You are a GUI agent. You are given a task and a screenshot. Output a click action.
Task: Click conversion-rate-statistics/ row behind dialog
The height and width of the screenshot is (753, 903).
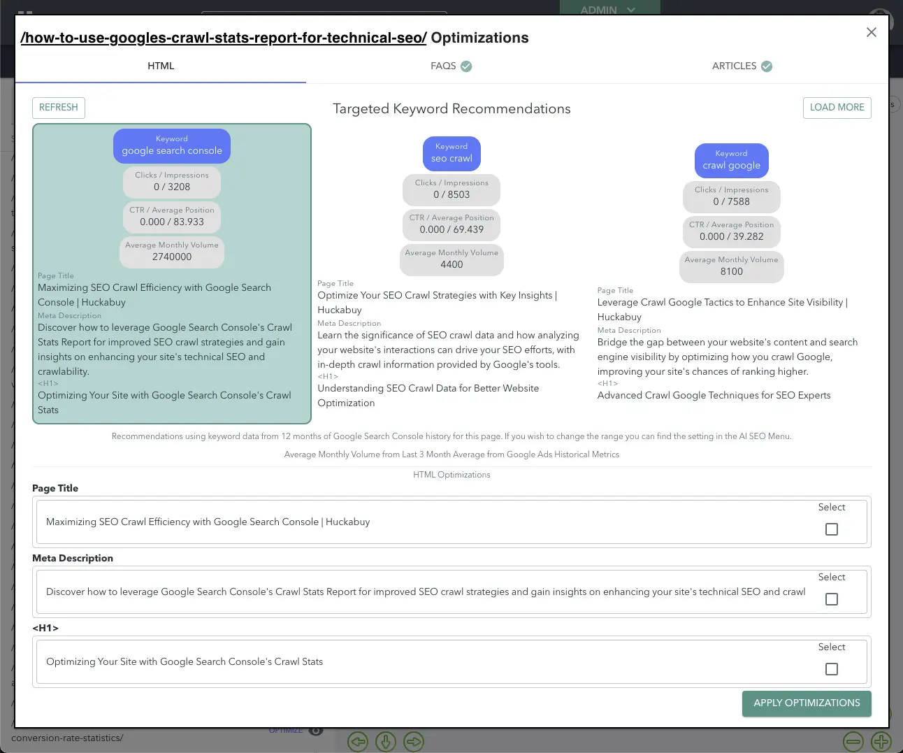[x=67, y=738]
